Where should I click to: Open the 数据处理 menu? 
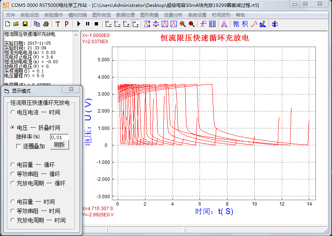(x=125, y=15)
